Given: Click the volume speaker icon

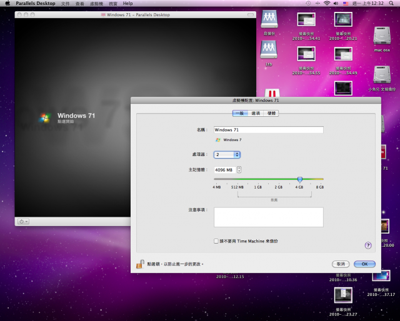Looking at the screenshot, I should pos(336,3).
